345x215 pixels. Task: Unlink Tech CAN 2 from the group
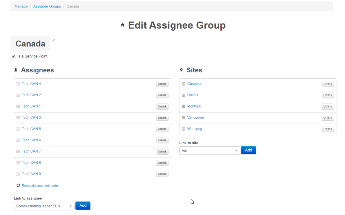point(162,95)
